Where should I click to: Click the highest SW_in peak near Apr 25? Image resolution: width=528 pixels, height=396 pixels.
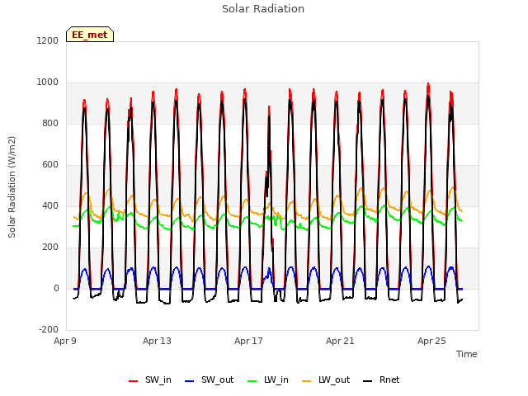pyautogui.click(x=428, y=84)
